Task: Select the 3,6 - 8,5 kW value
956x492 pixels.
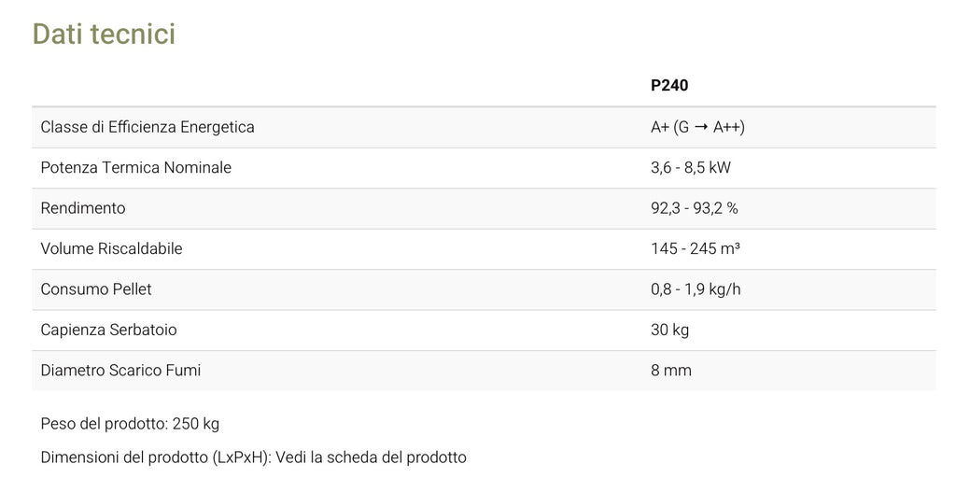Action: [690, 168]
